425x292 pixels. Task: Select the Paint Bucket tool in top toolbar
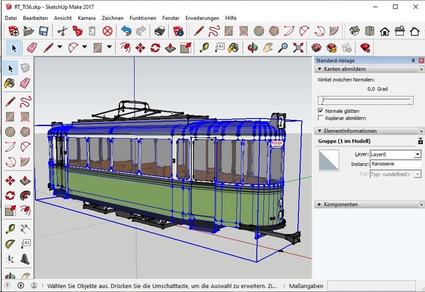click(x=233, y=48)
